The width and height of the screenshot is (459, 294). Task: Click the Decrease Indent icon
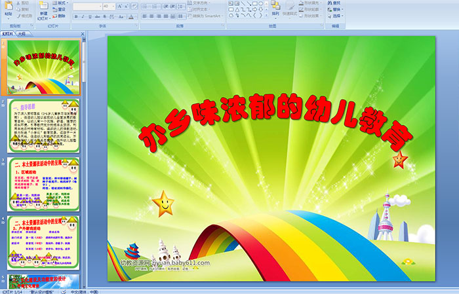click(x=165, y=7)
